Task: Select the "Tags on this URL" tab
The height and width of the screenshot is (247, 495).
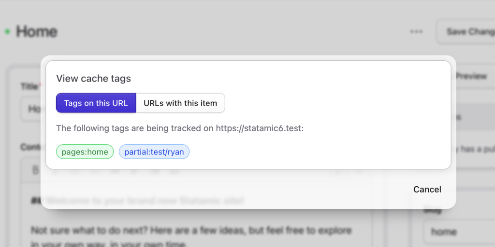Action: 96,103
